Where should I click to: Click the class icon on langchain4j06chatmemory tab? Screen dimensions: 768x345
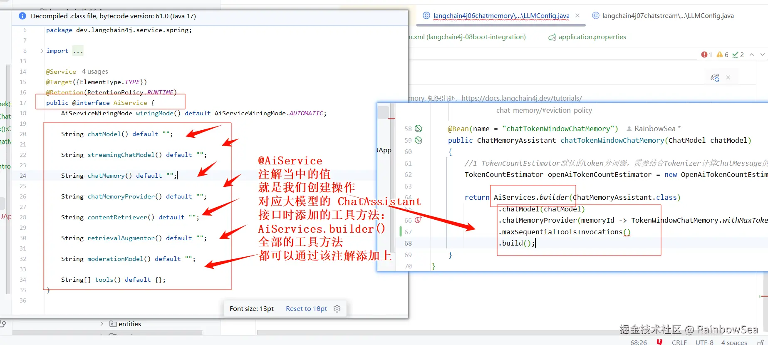click(x=426, y=16)
